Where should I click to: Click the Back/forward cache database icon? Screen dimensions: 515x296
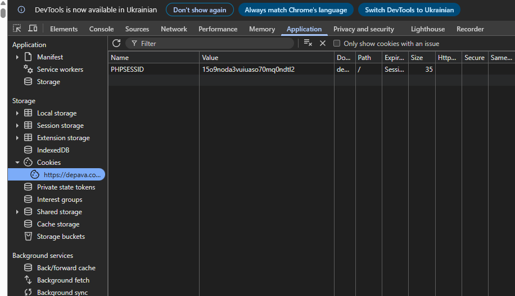tap(28, 267)
